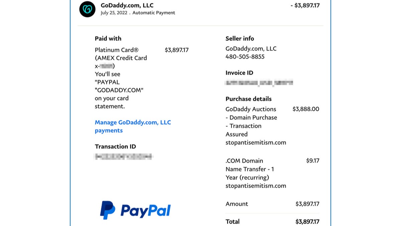This screenshot has height=226, width=401.
Task: Click the seller phone number 480-505-8855
Action: (x=245, y=57)
